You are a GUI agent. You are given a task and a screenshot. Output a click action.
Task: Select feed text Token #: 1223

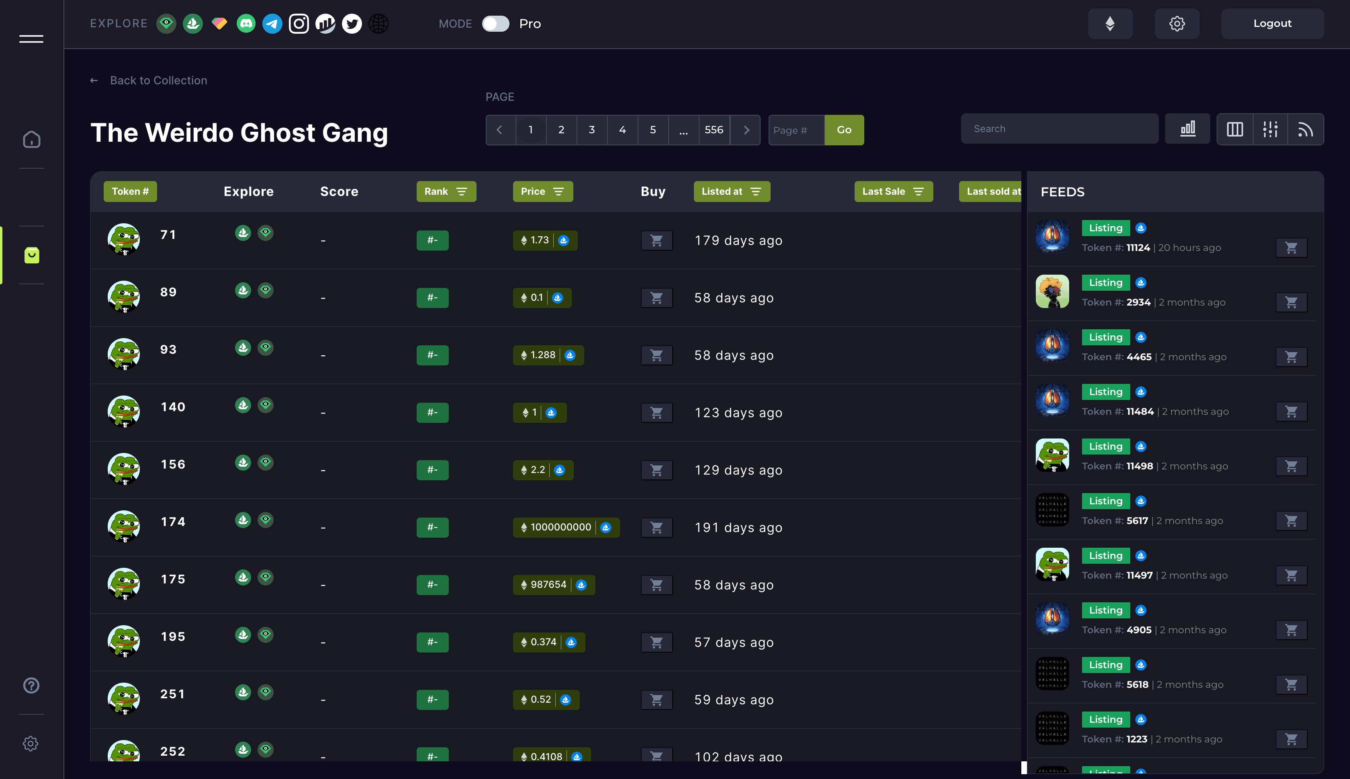click(1115, 739)
